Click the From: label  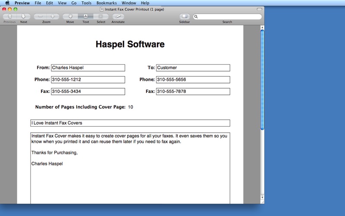click(x=43, y=68)
